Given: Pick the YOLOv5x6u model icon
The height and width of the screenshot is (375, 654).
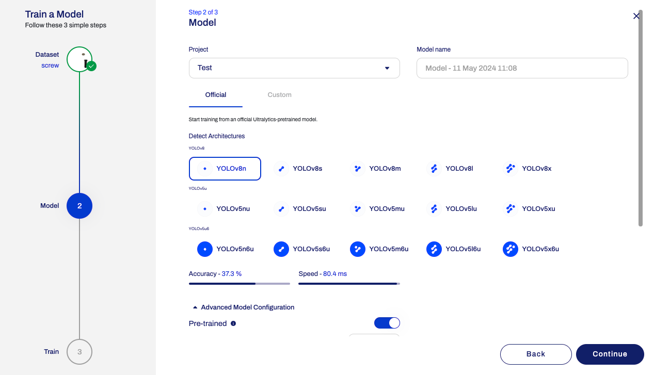Looking at the screenshot, I should pyautogui.click(x=510, y=249).
